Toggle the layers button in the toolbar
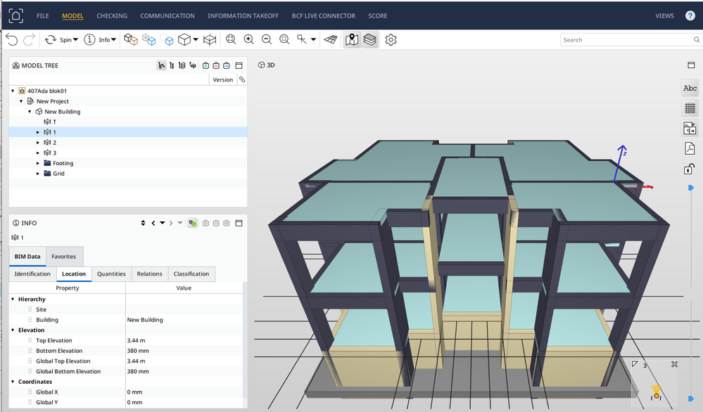The image size is (703, 412). [x=369, y=40]
